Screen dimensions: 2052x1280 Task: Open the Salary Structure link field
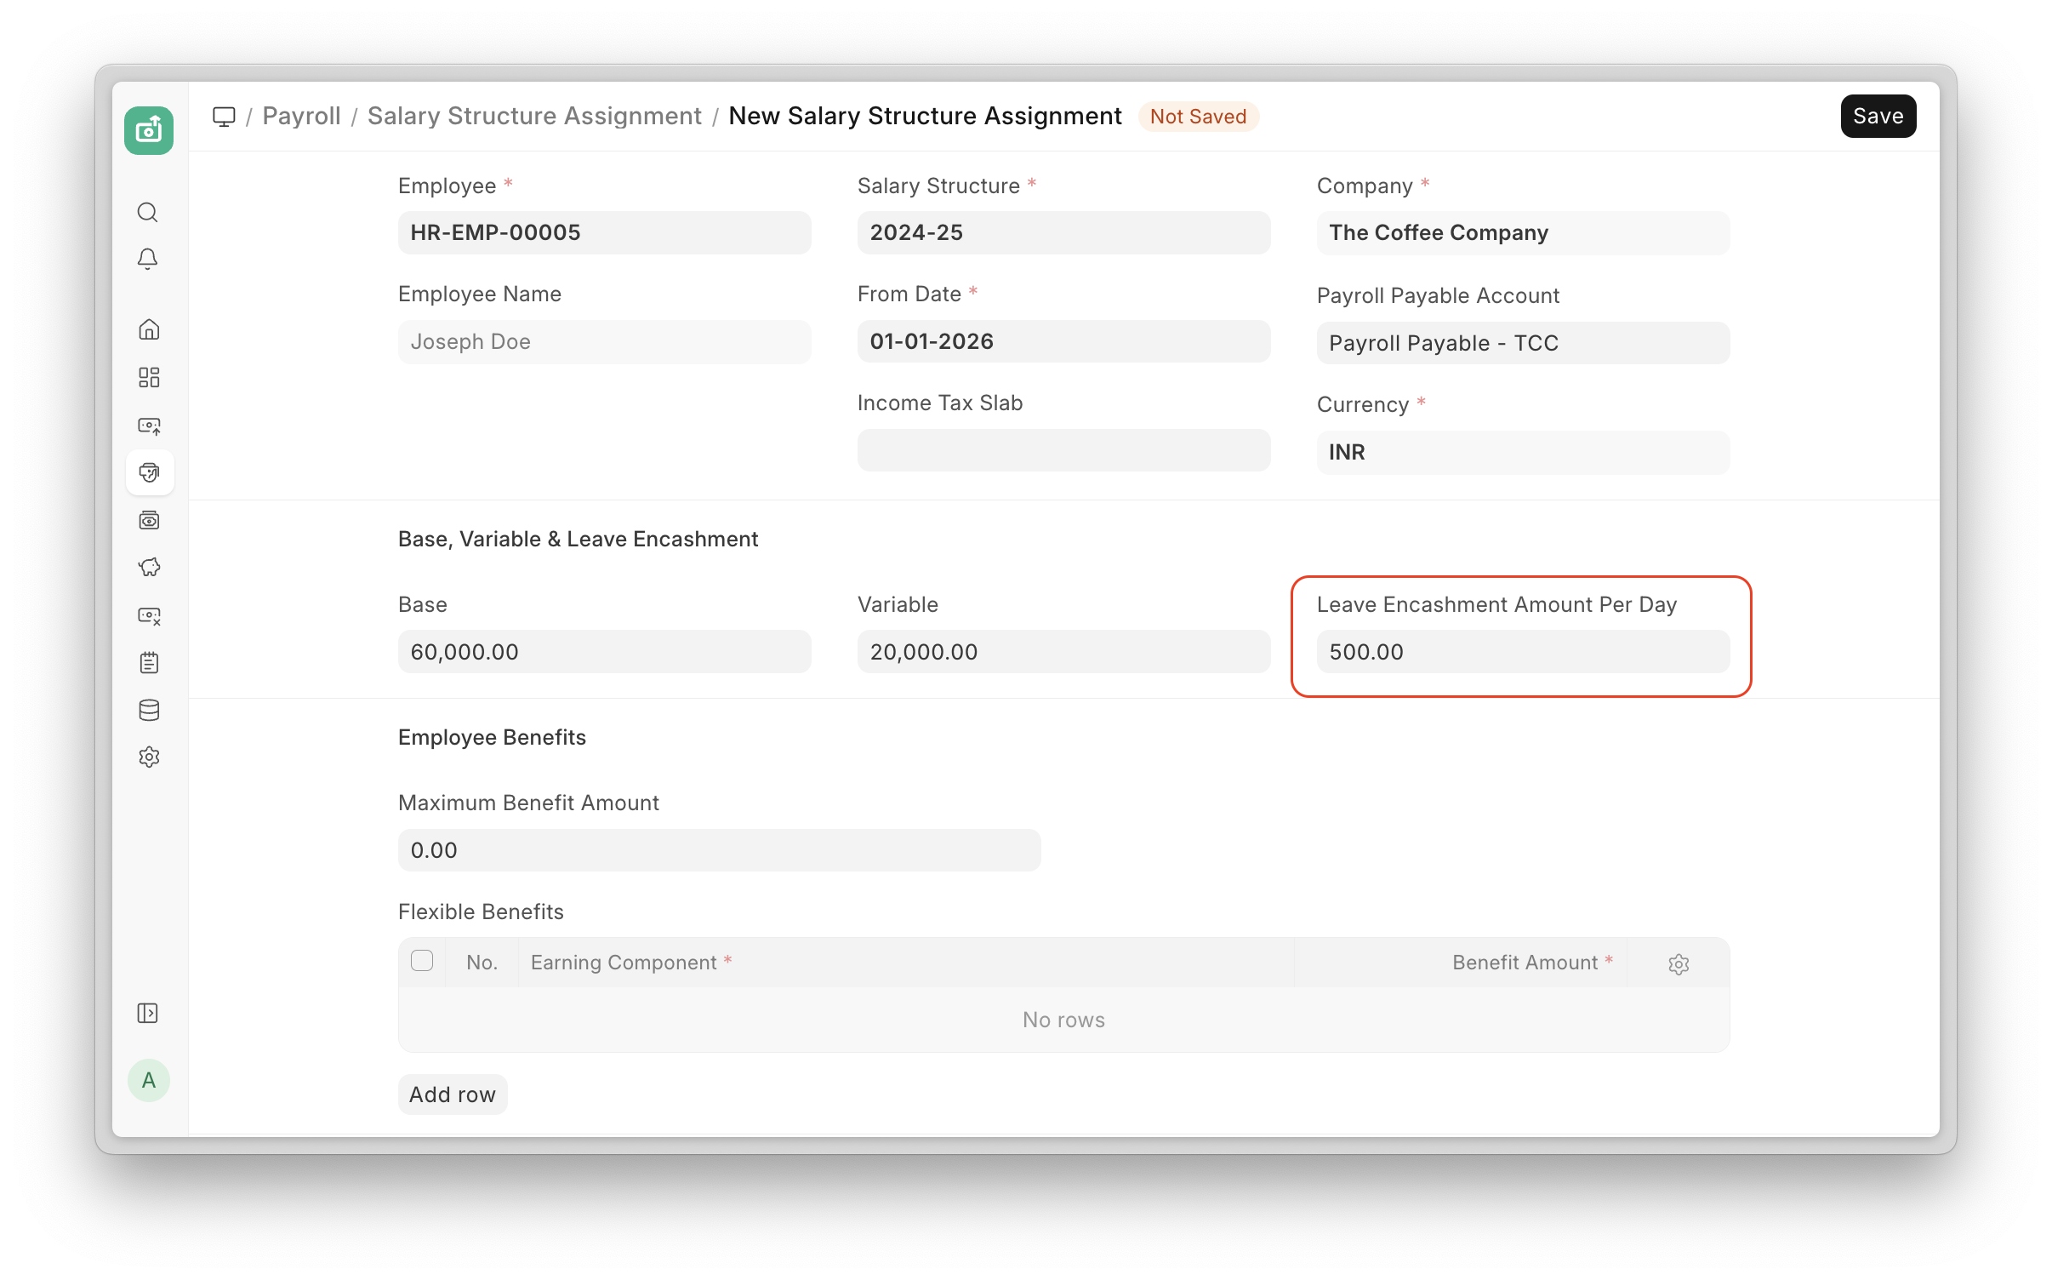[x=1063, y=232]
